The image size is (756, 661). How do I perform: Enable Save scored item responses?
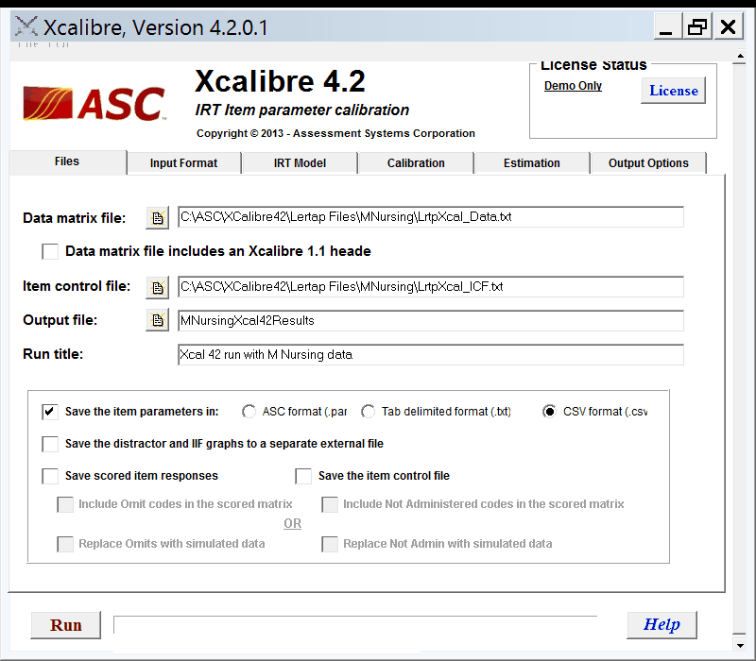50,476
